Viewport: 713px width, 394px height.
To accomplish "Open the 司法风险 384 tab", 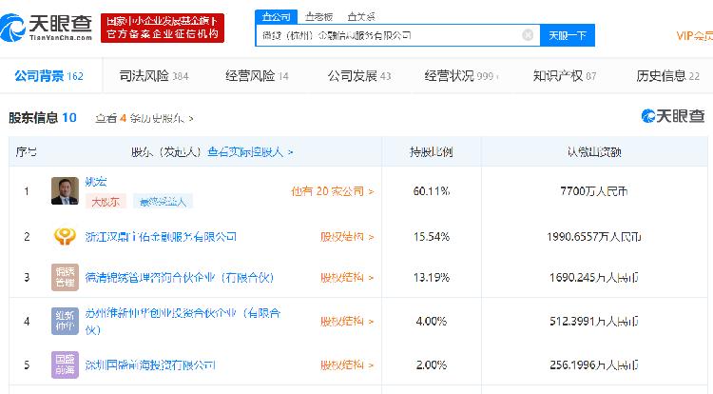I will (153, 75).
